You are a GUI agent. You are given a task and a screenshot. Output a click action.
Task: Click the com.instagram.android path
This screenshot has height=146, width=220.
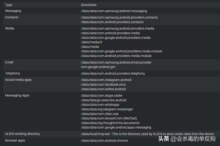click(x=106, y=80)
